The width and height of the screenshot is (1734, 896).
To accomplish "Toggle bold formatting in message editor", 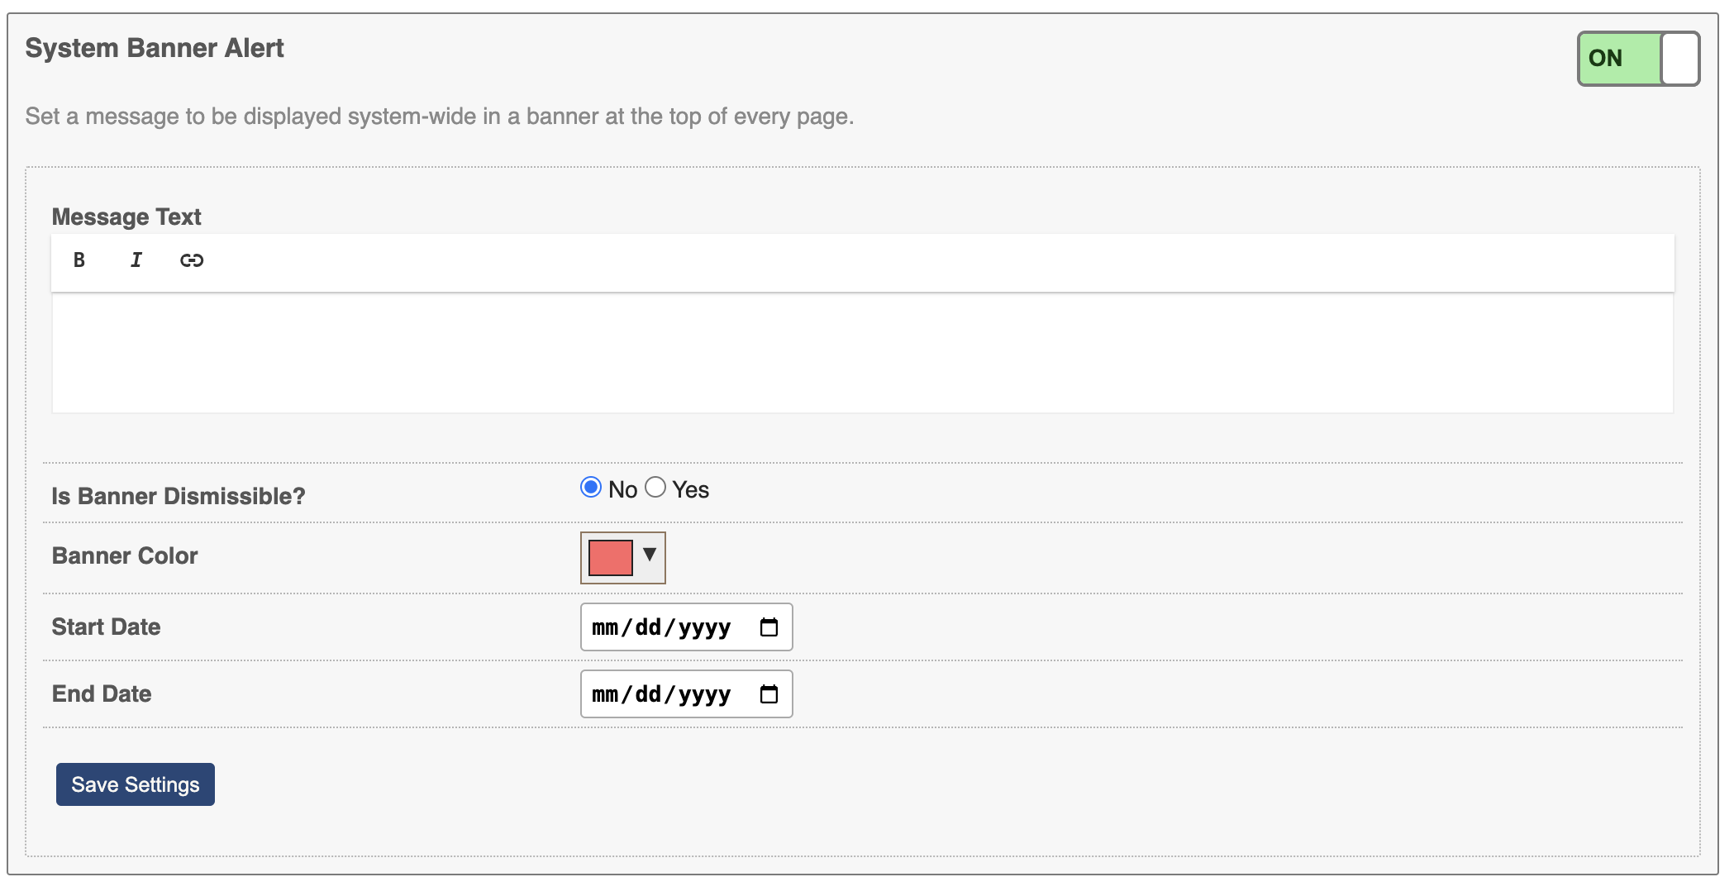I will click(x=79, y=260).
